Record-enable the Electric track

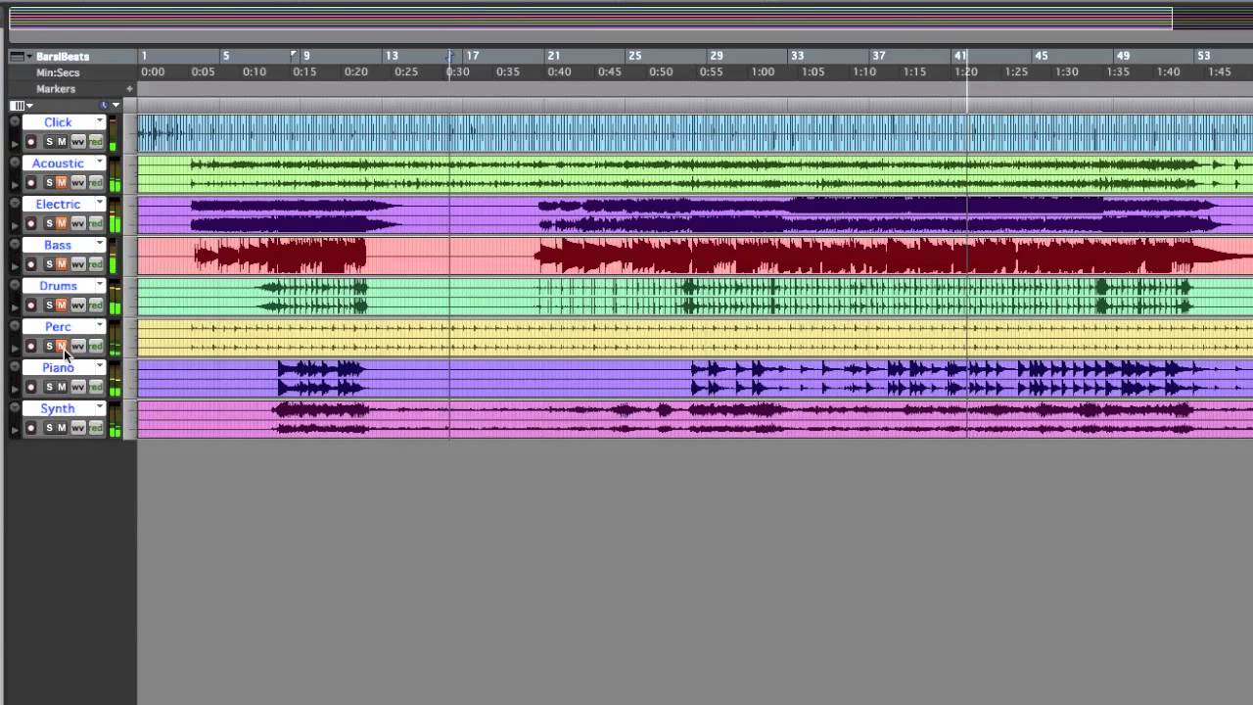point(30,223)
